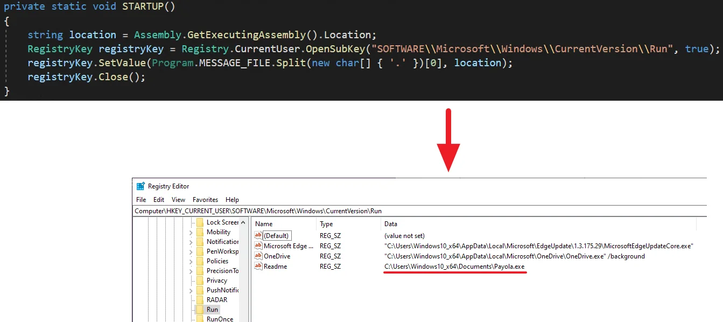Click the Lock Screen folder icon
This screenshot has height=322, width=723.
click(x=200, y=222)
